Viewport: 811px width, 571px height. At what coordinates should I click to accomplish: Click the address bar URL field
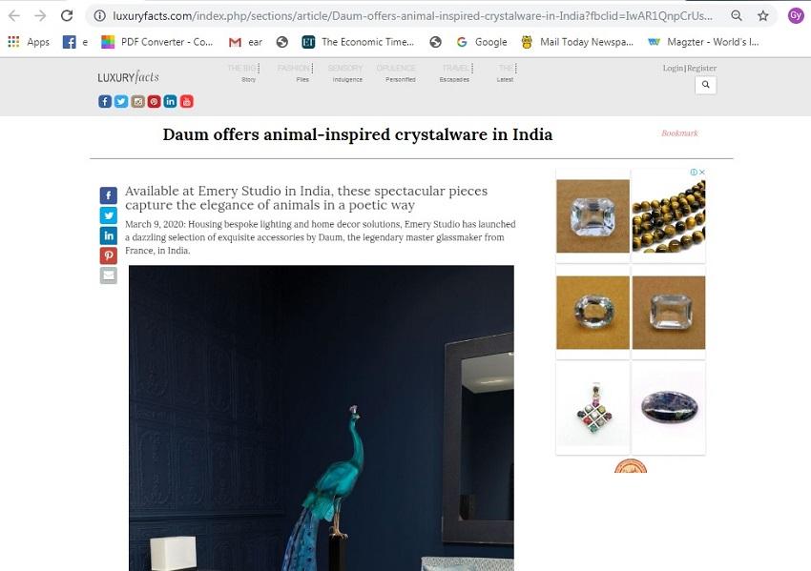click(412, 16)
